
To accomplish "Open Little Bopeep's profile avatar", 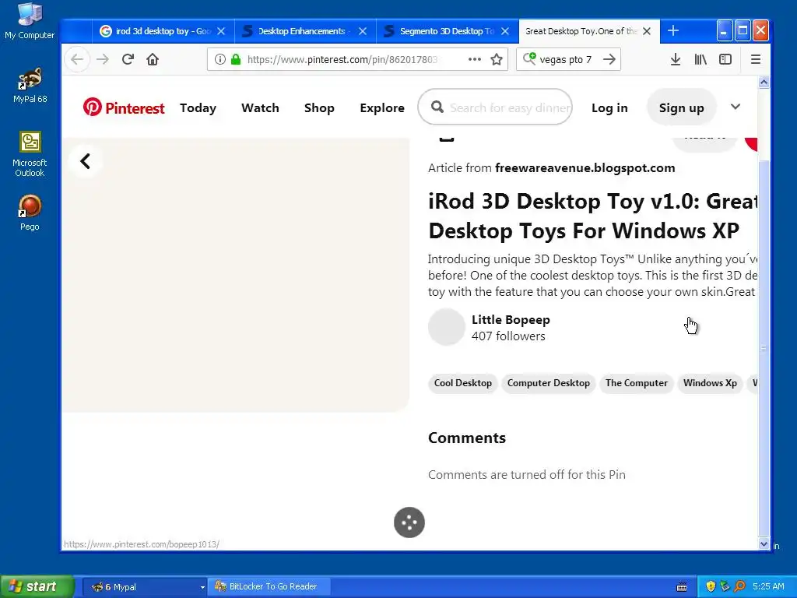I will pos(446,327).
